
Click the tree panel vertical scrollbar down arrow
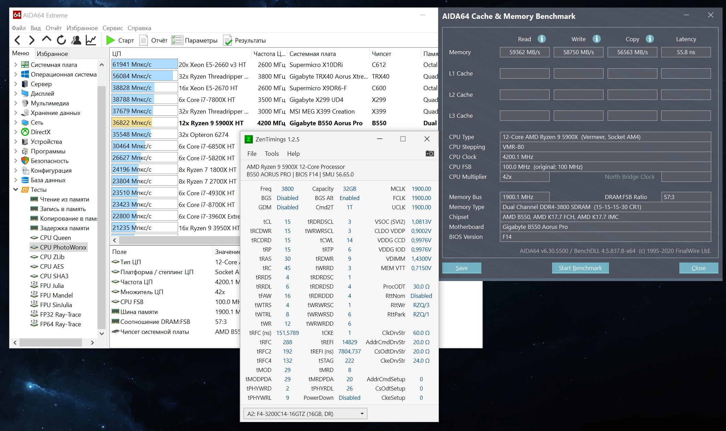tap(102, 334)
